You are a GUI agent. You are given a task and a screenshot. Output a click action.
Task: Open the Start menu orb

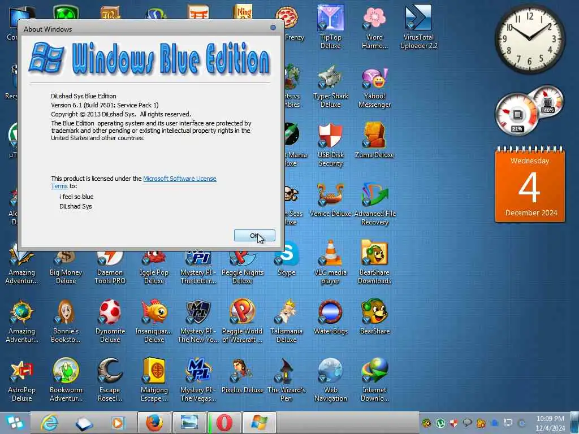(x=14, y=423)
